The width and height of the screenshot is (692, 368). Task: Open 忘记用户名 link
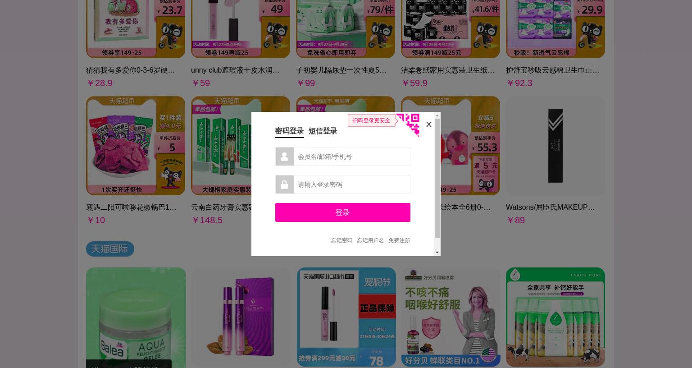370,240
